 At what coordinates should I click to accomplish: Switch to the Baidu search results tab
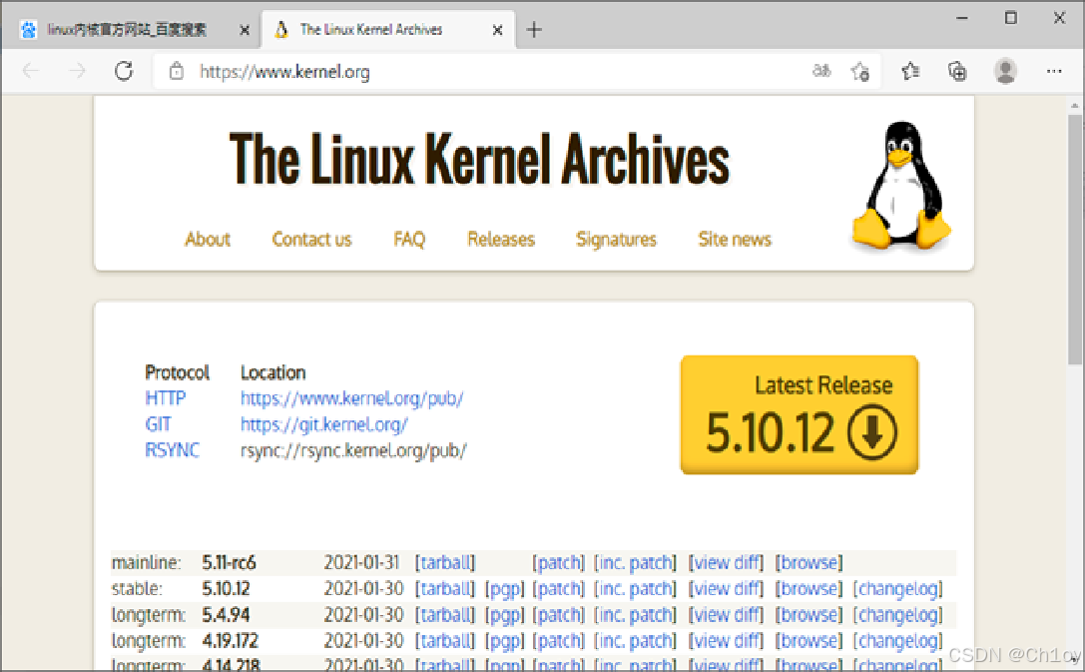click(132, 30)
